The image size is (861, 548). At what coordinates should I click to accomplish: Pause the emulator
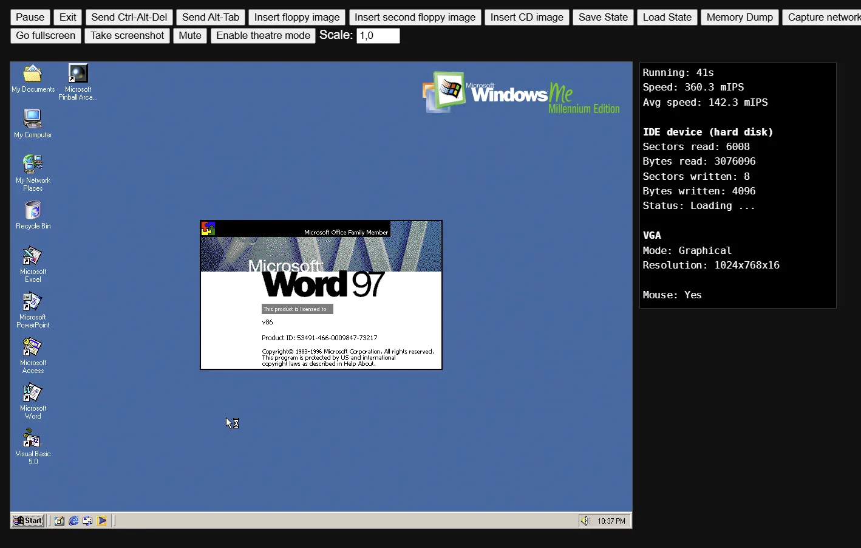[30, 17]
